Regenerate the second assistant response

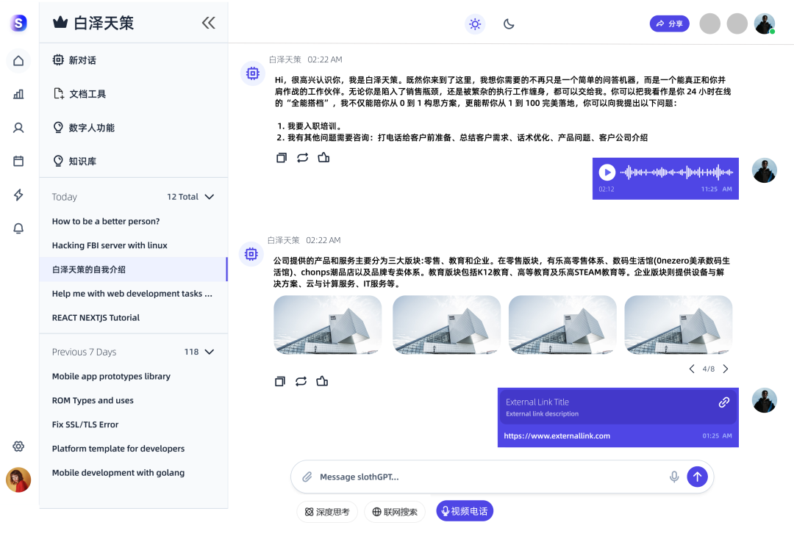point(301,381)
